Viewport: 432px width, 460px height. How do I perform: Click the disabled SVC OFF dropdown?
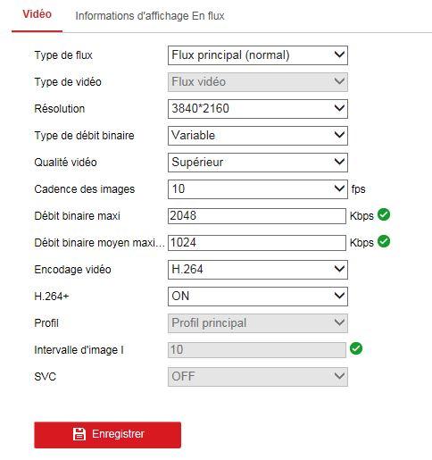tap(258, 377)
